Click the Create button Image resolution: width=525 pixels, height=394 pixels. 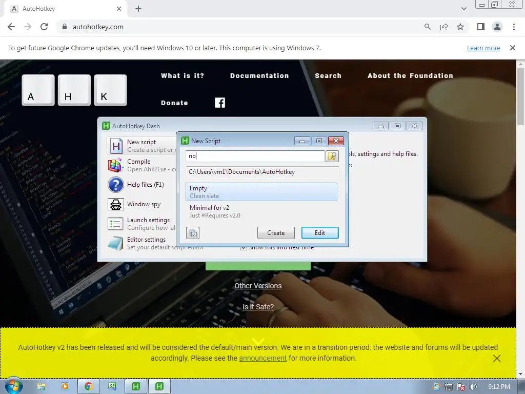(276, 233)
